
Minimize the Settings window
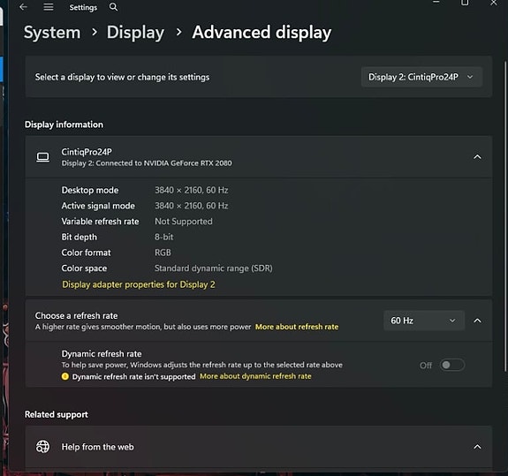[436, 2]
